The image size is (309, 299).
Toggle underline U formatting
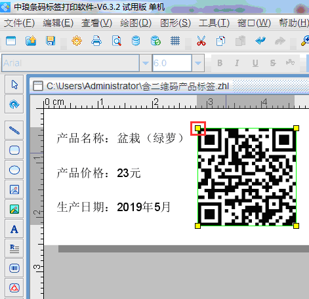tap(255, 63)
